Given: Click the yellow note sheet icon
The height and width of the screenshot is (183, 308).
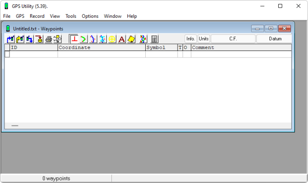Looking at the screenshot, I should pyautogui.click(x=131, y=39).
